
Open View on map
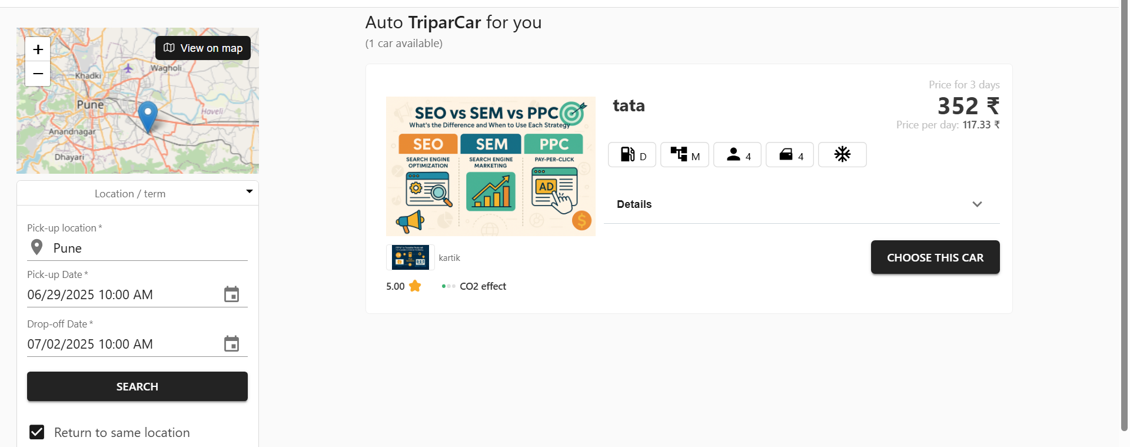(x=202, y=48)
